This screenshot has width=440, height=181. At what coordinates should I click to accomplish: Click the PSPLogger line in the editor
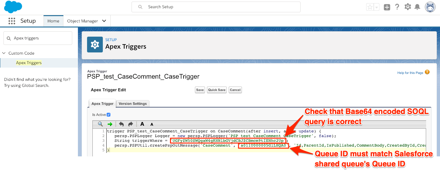pyautogui.click(x=225, y=136)
